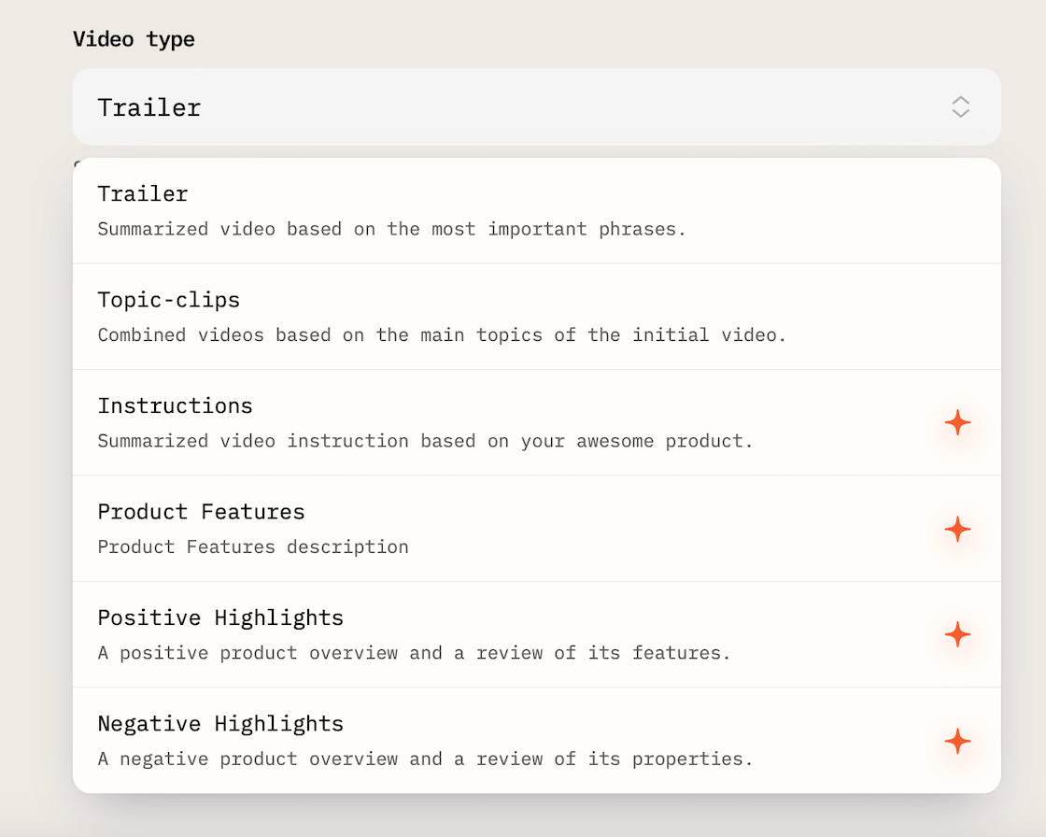
Task: Click the 'Summarized video instruction' description text
Action: click(x=425, y=441)
